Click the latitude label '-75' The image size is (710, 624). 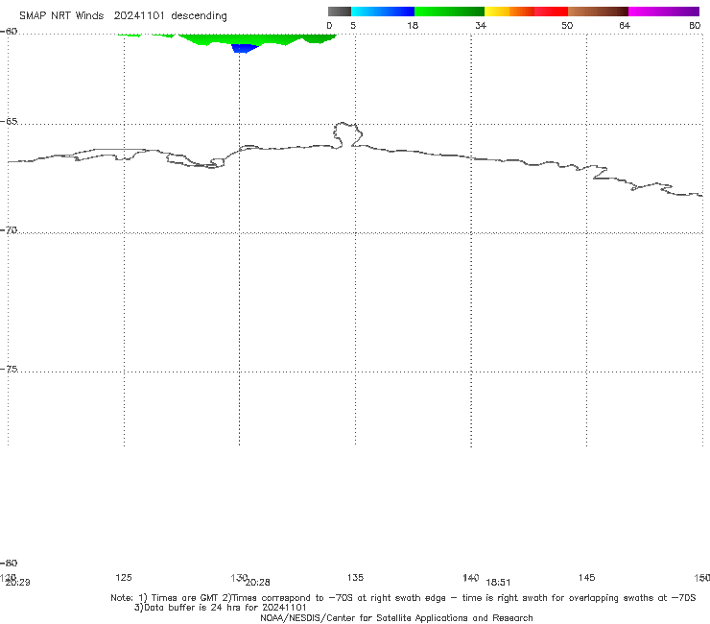pos(9,369)
